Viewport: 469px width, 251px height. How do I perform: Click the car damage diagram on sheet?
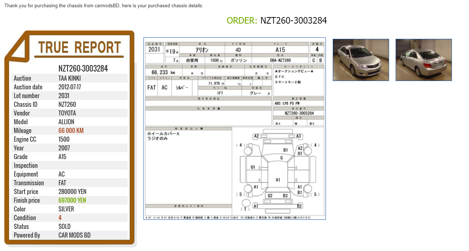pyautogui.click(x=278, y=171)
